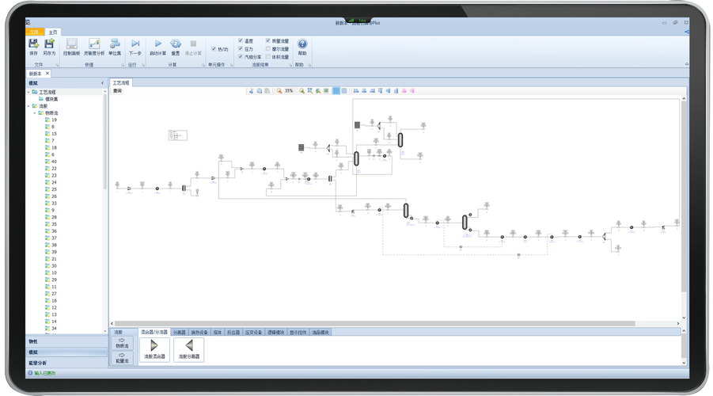Click the zoom-out magnifier left of 35%
The image size is (713, 396).
[x=279, y=91]
